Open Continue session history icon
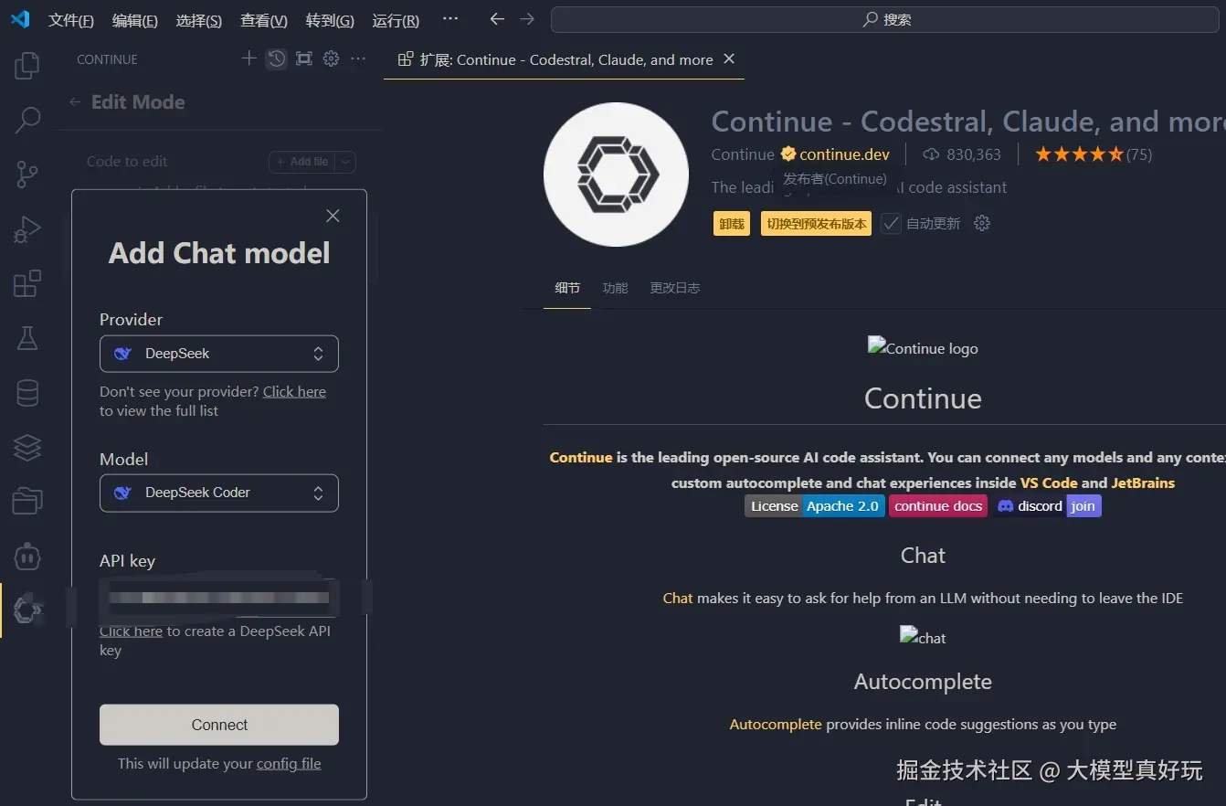This screenshot has width=1226, height=806. coord(276,58)
